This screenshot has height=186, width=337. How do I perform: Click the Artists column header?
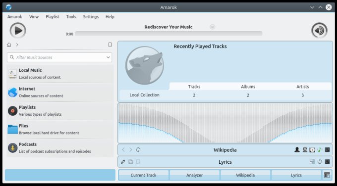(303, 87)
